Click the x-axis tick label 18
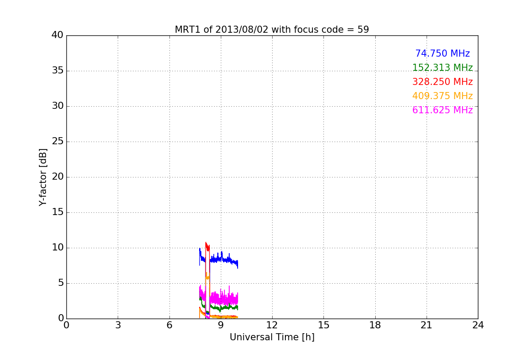The height and width of the screenshot is (354, 531). coord(375,325)
